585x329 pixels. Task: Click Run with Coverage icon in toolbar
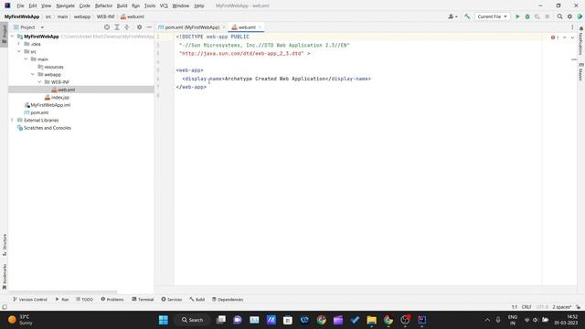click(x=537, y=16)
